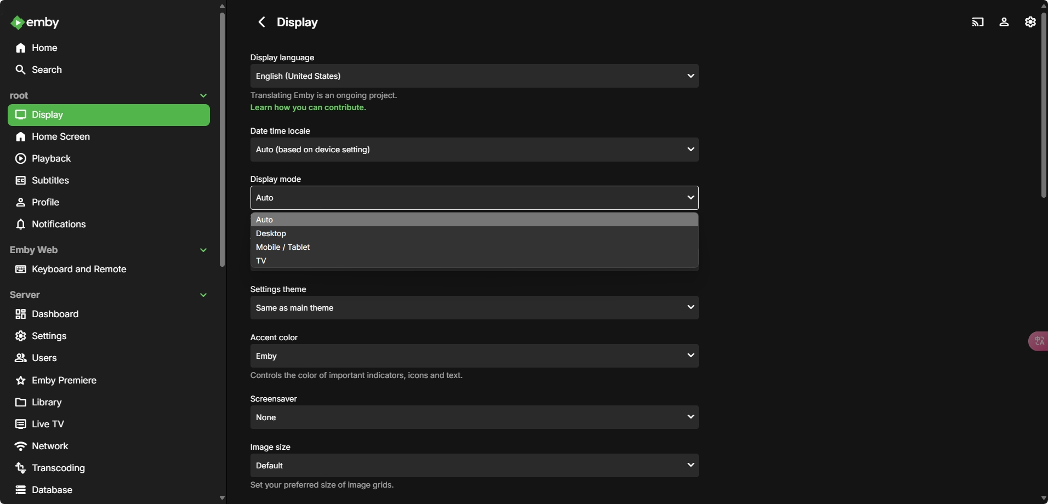Image resolution: width=1048 pixels, height=504 pixels.
Task: Choose TV display mode option
Action: click(x=475, y=261)
